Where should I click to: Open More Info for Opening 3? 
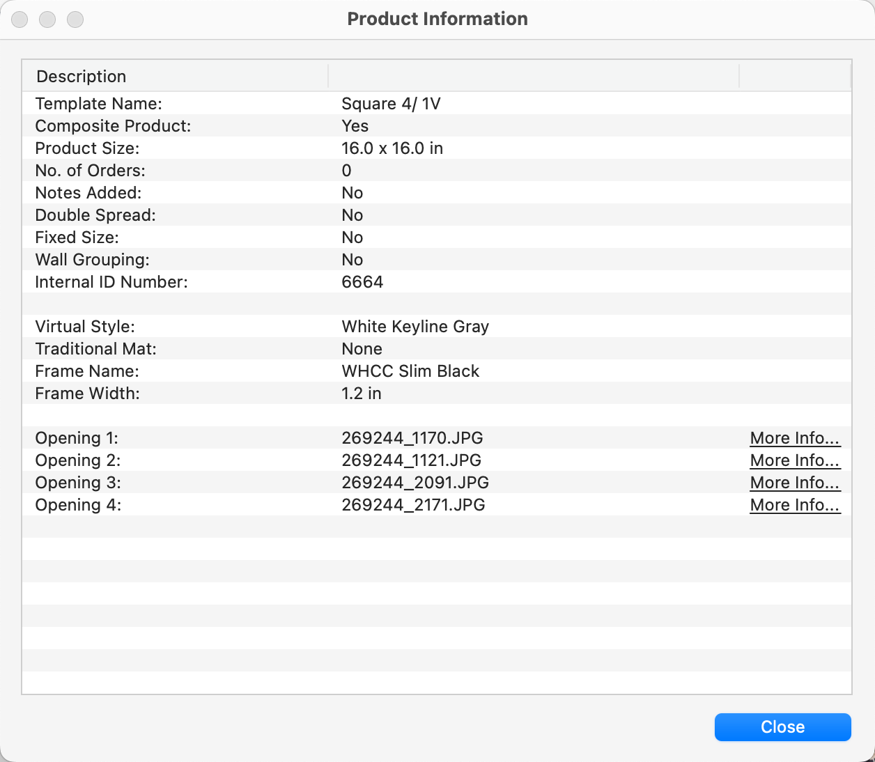(795, 483)
